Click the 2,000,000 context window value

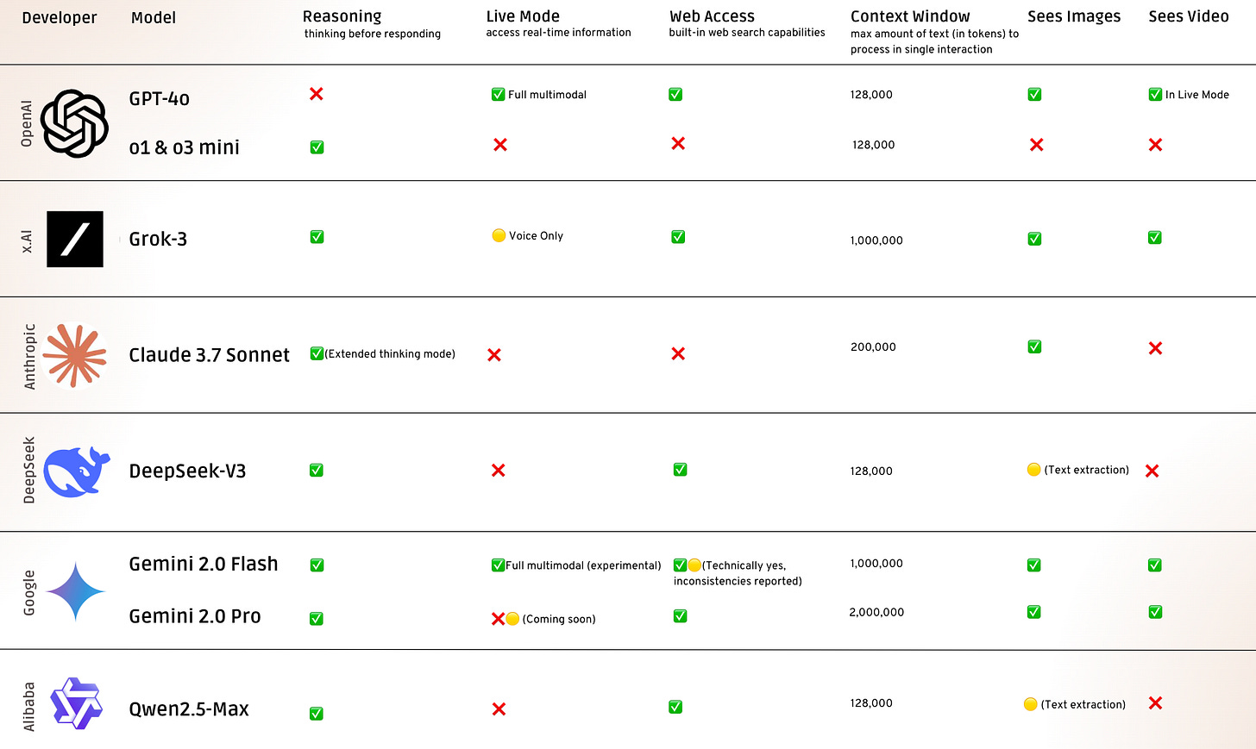(876, 613)
